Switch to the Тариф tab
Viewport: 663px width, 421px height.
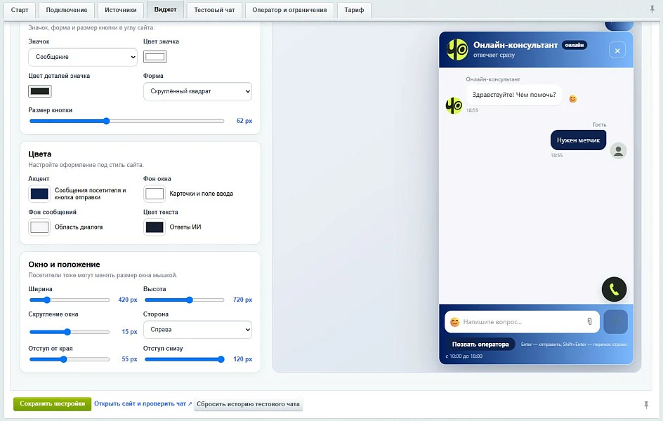(x=354, y=10)
